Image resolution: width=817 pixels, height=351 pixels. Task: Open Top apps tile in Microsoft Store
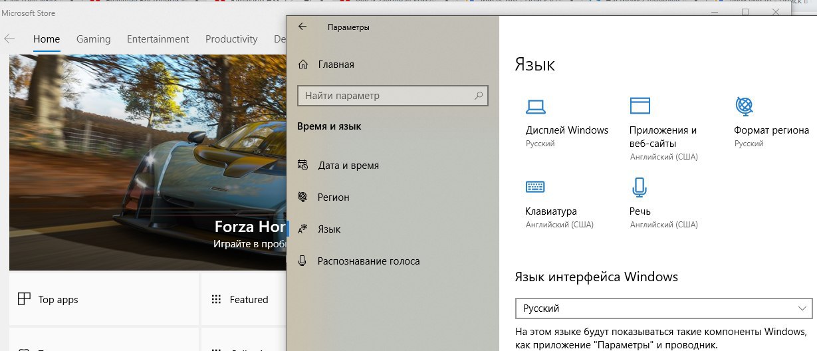coord(104,299)
